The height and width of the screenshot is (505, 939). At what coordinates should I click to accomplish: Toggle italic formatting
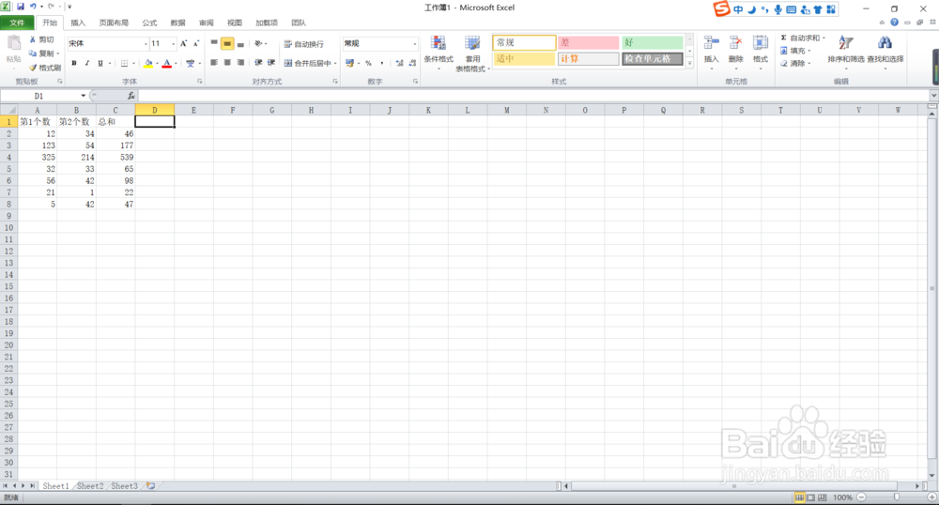tap(86, 63)
